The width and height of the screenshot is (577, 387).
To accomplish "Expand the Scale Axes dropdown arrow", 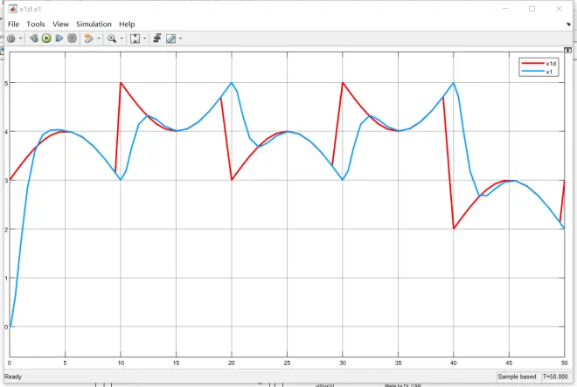I will [145, 38].
